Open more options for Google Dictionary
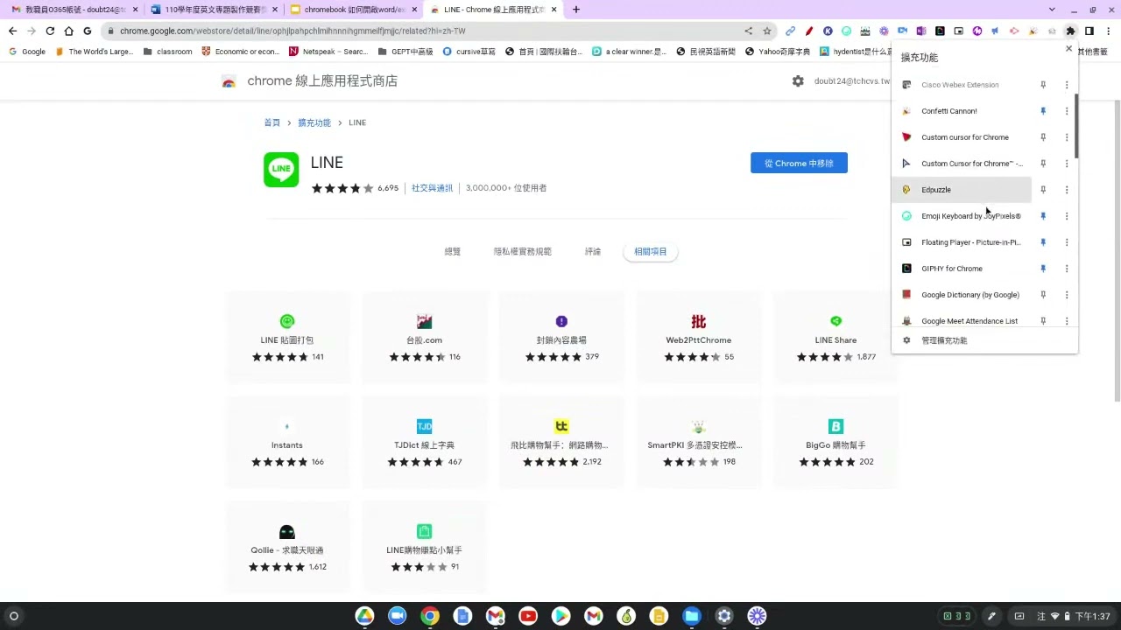1121x630 pixels. [x=1066, y=295]
